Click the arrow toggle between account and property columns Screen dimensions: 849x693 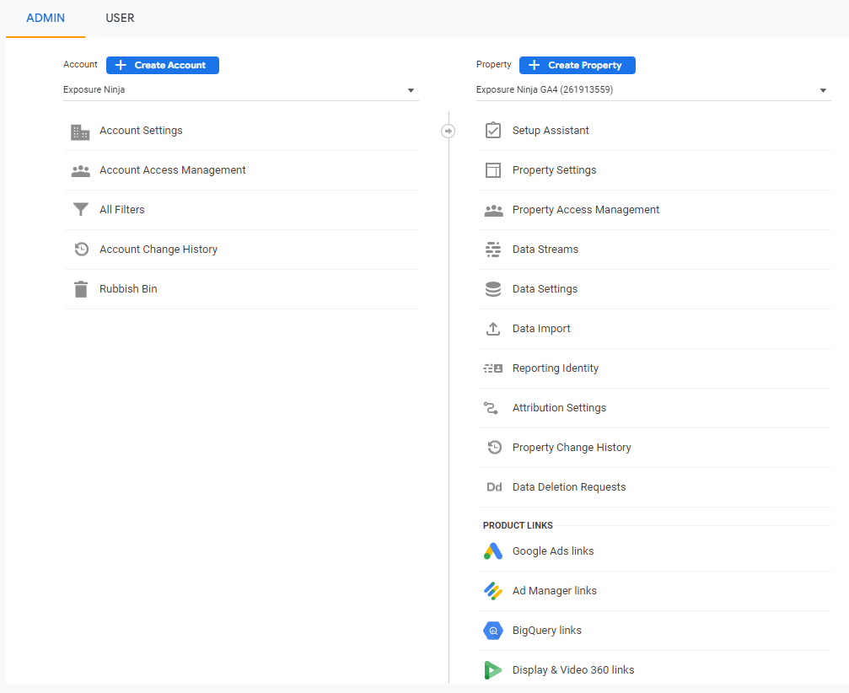tap(448, 131)
